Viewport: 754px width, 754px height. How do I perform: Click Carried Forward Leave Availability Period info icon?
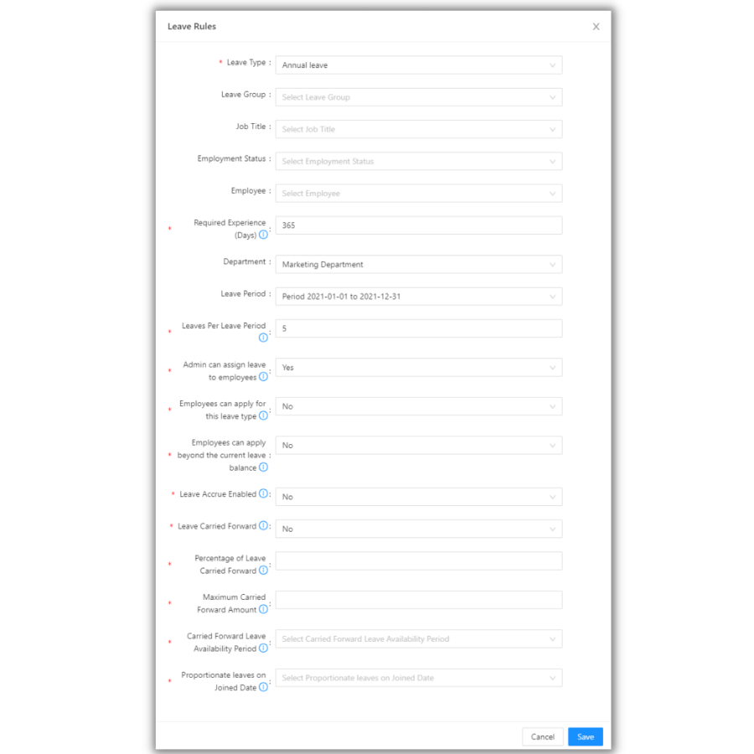click(x=263, y=648)
